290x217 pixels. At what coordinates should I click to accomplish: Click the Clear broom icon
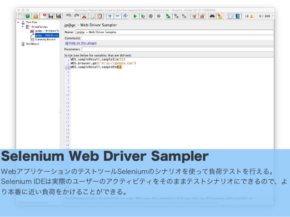[194, 16]
